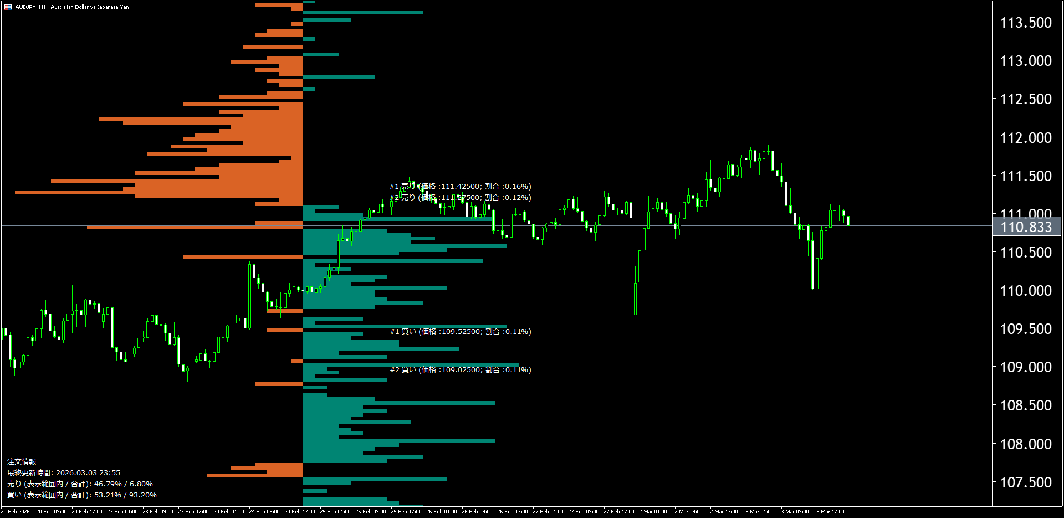Click the 最終更新時間 2026.03.03 23:55 line
Image resolution: width=1064 pixels, height=519 pixels.
[64, 473]
